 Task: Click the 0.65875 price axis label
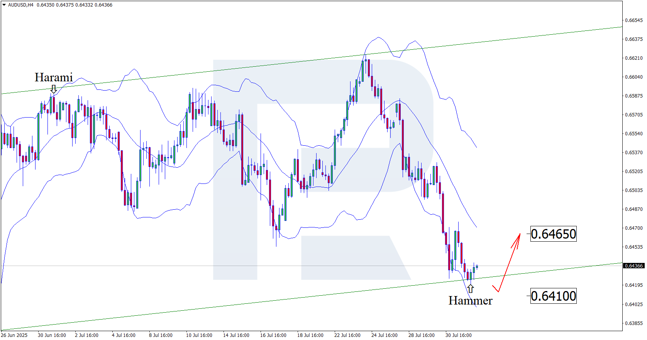click(634, 96)
